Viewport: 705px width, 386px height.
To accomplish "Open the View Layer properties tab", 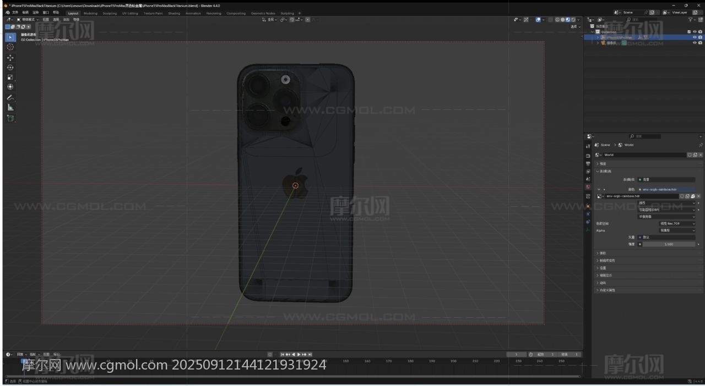I will point(588,172).
